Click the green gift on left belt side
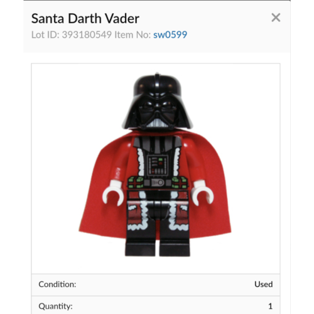 click(x=136, y=183)
